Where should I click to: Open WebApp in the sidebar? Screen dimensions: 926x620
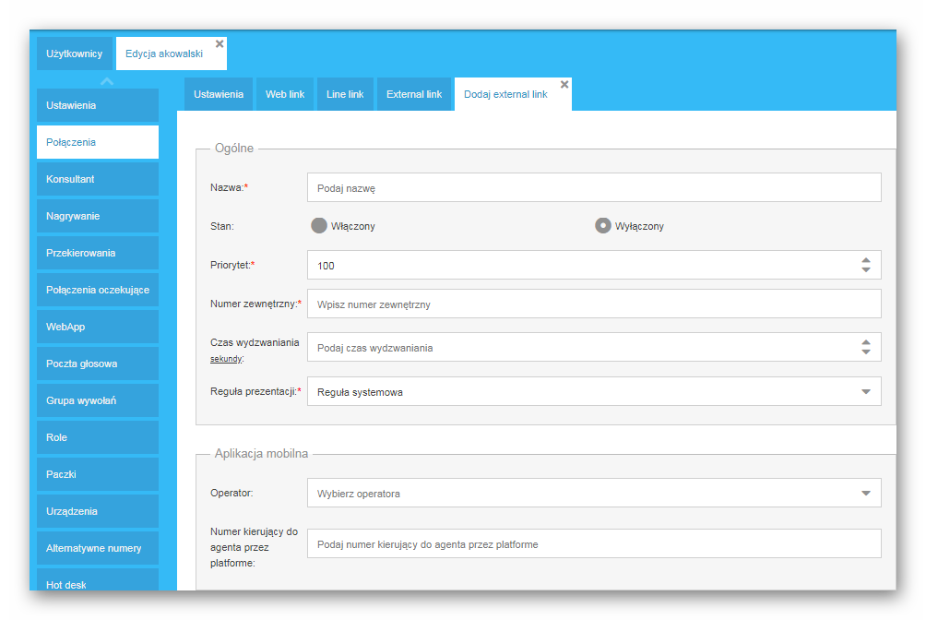(x=98, y=327)
